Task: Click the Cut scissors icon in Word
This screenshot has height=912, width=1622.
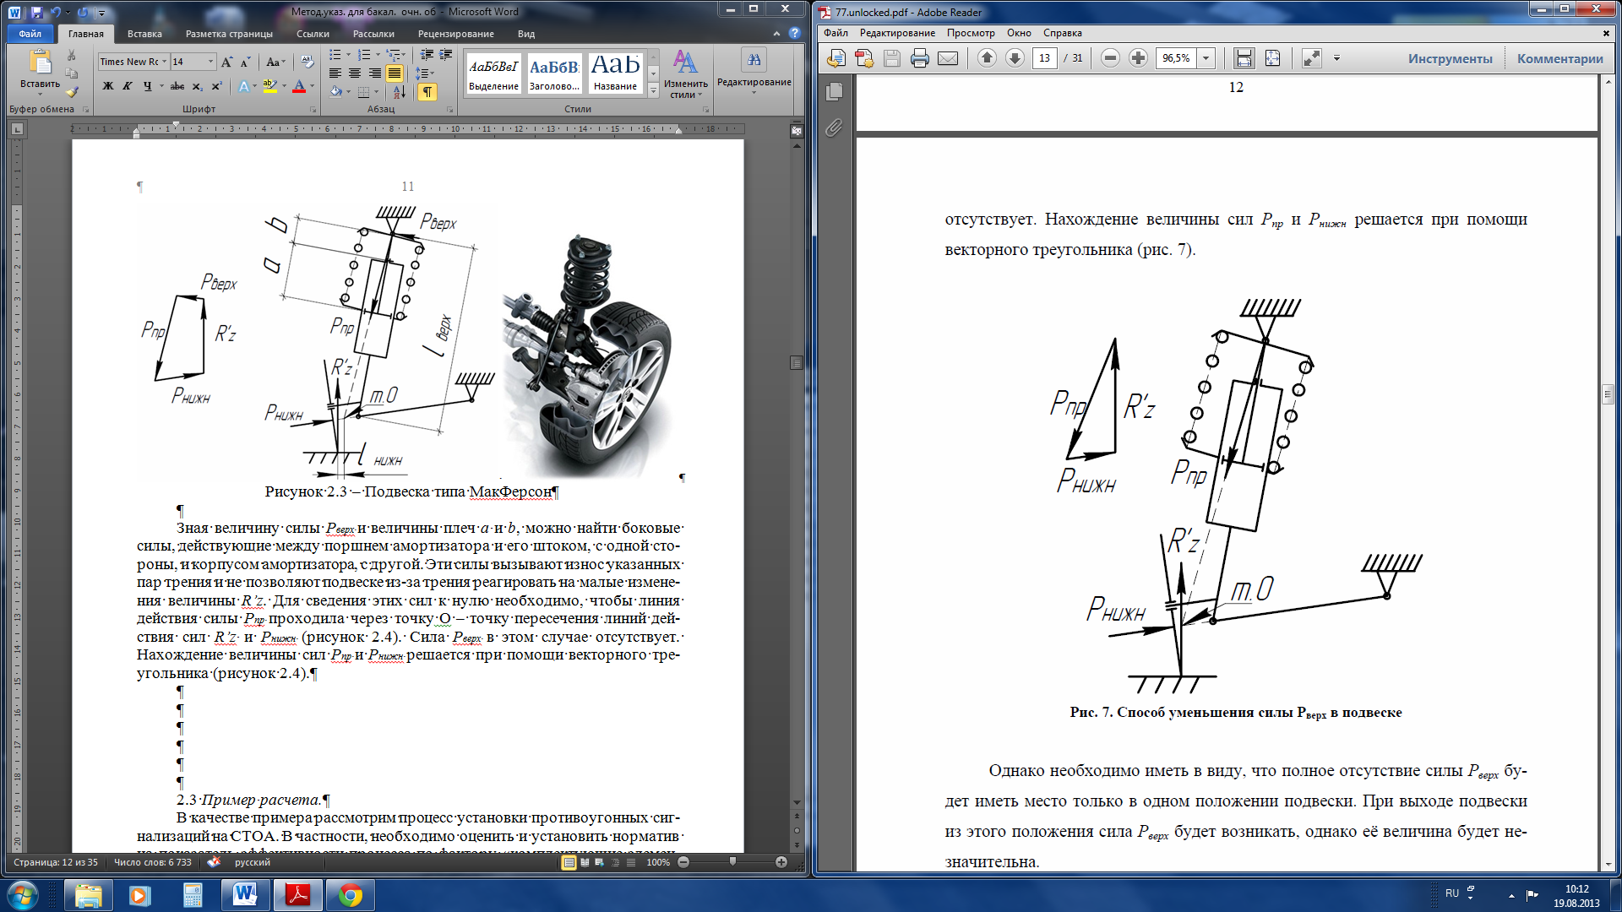Action: (72, 56)
